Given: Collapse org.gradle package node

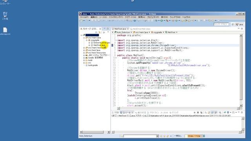Looking at the screenshot, I should click(x=87, y=40).
